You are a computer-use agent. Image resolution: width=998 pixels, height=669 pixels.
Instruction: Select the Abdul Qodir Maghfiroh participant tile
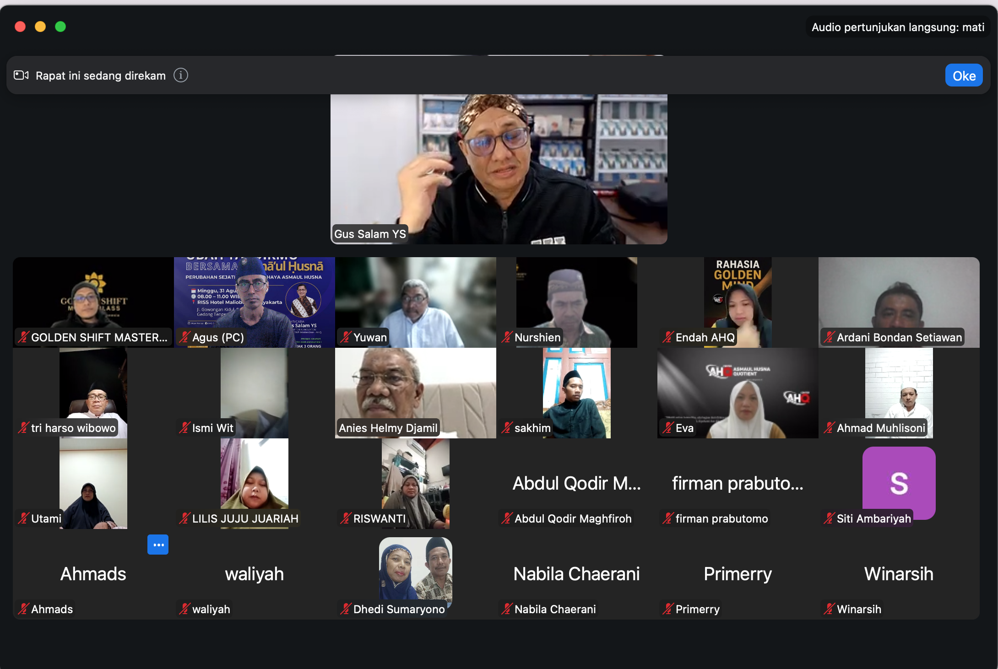[576, 483]
